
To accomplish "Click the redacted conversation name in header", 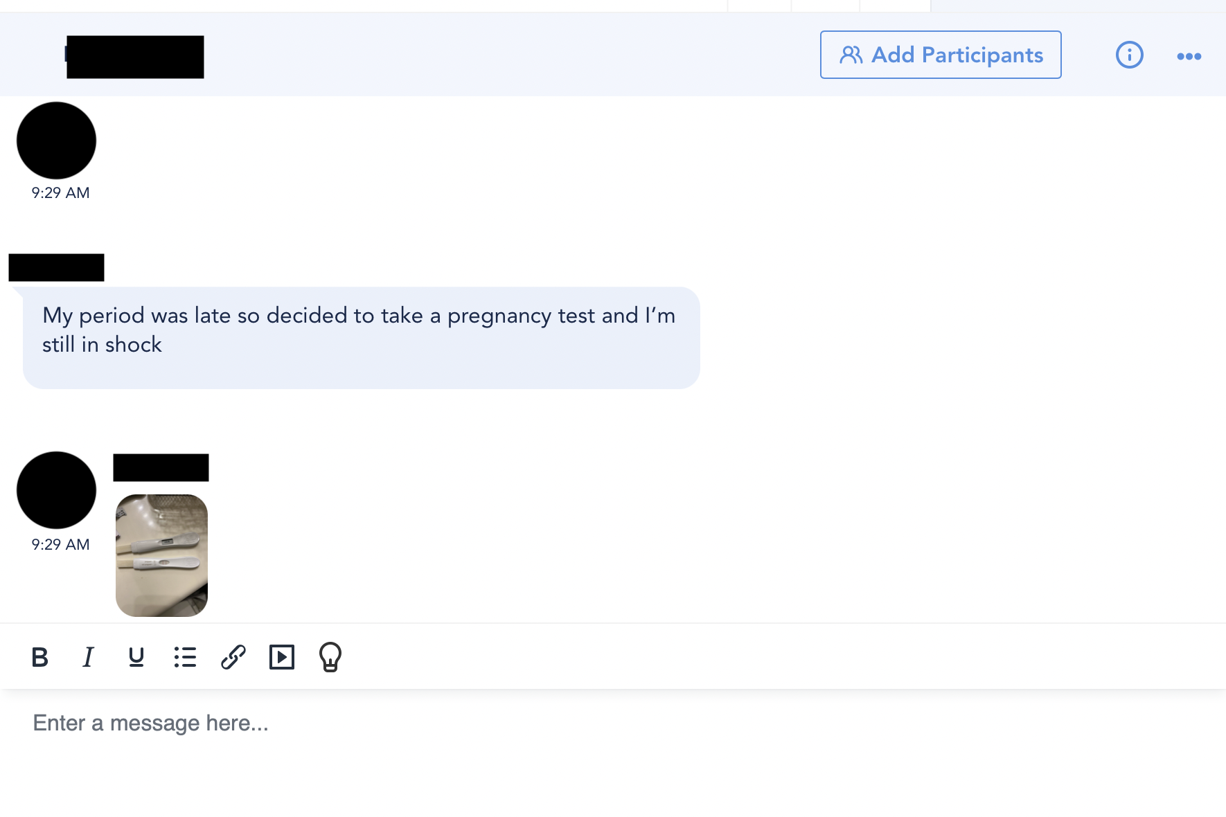I will [x=135, y=57].
